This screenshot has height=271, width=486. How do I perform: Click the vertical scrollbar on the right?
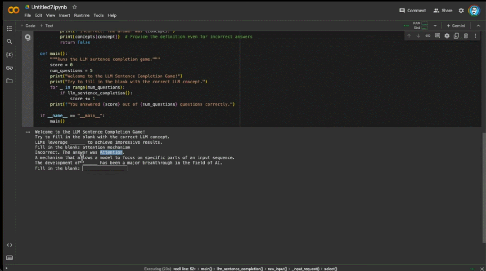(484, 188)
